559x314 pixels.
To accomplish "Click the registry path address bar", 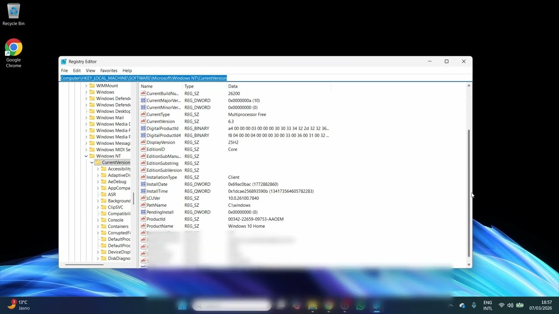I will click(265, 78).
